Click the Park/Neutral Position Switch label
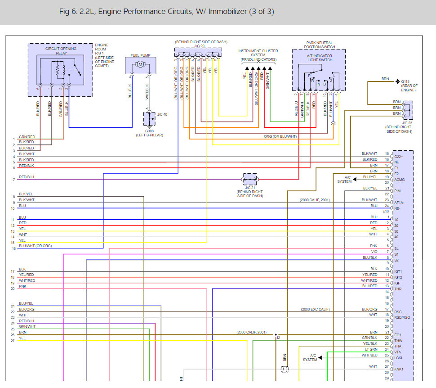 pos(320,45)
